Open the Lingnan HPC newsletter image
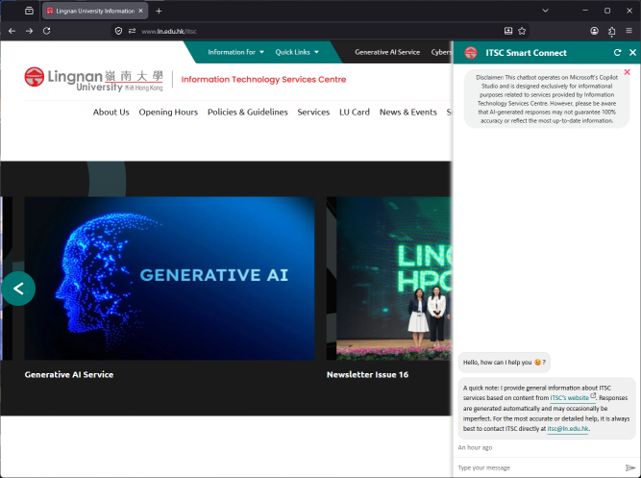Viewport: 641px width, 478px height. [x=389, y=278]
